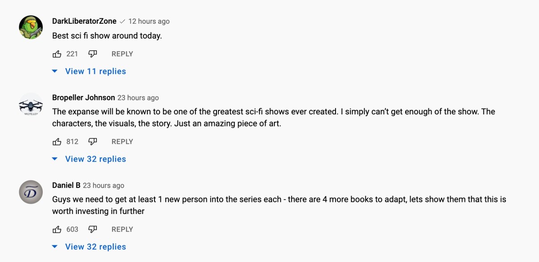Dislike Bropeller Johnson's comment
The image size is (539, 262).
click(x=93, y=142)
